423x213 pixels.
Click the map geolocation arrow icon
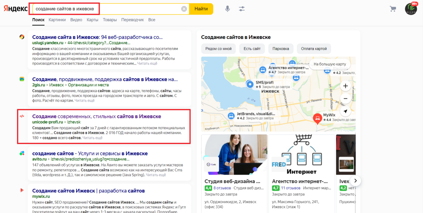pos(345,111)
